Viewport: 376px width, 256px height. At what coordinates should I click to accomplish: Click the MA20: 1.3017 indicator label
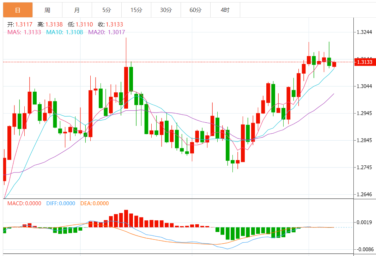(x=107, y=32)
